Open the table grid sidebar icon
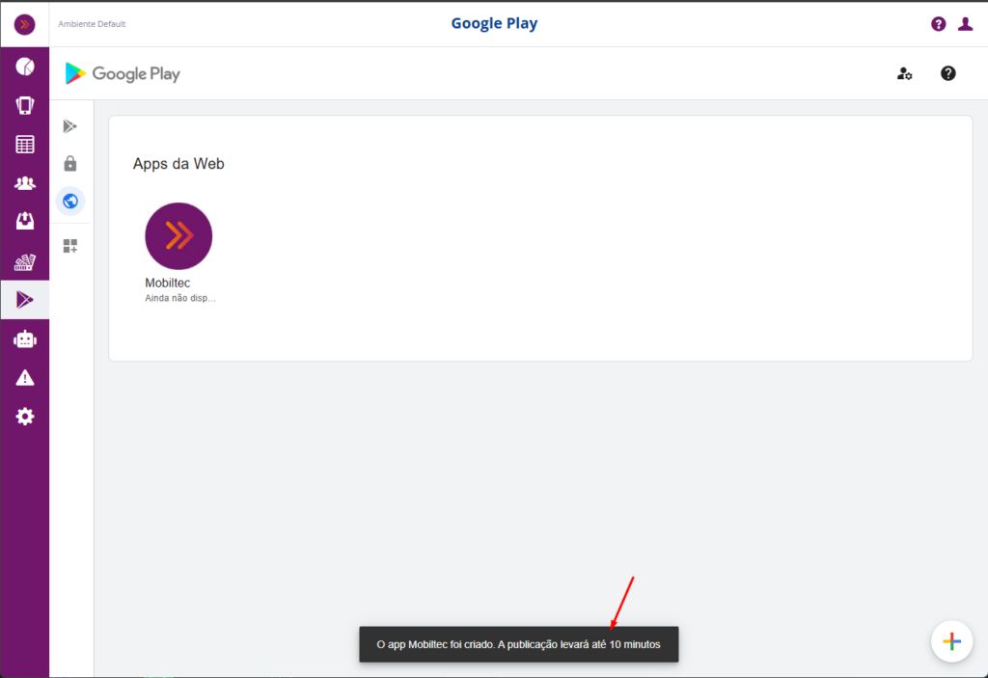The image size is (988, 678). (x=24, y=145)
